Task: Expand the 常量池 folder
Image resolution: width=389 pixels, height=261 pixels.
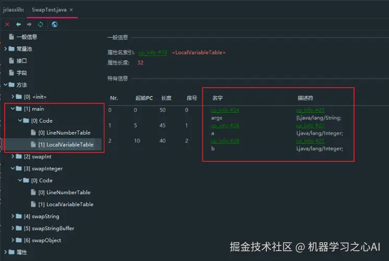Action: pos(5,49)
